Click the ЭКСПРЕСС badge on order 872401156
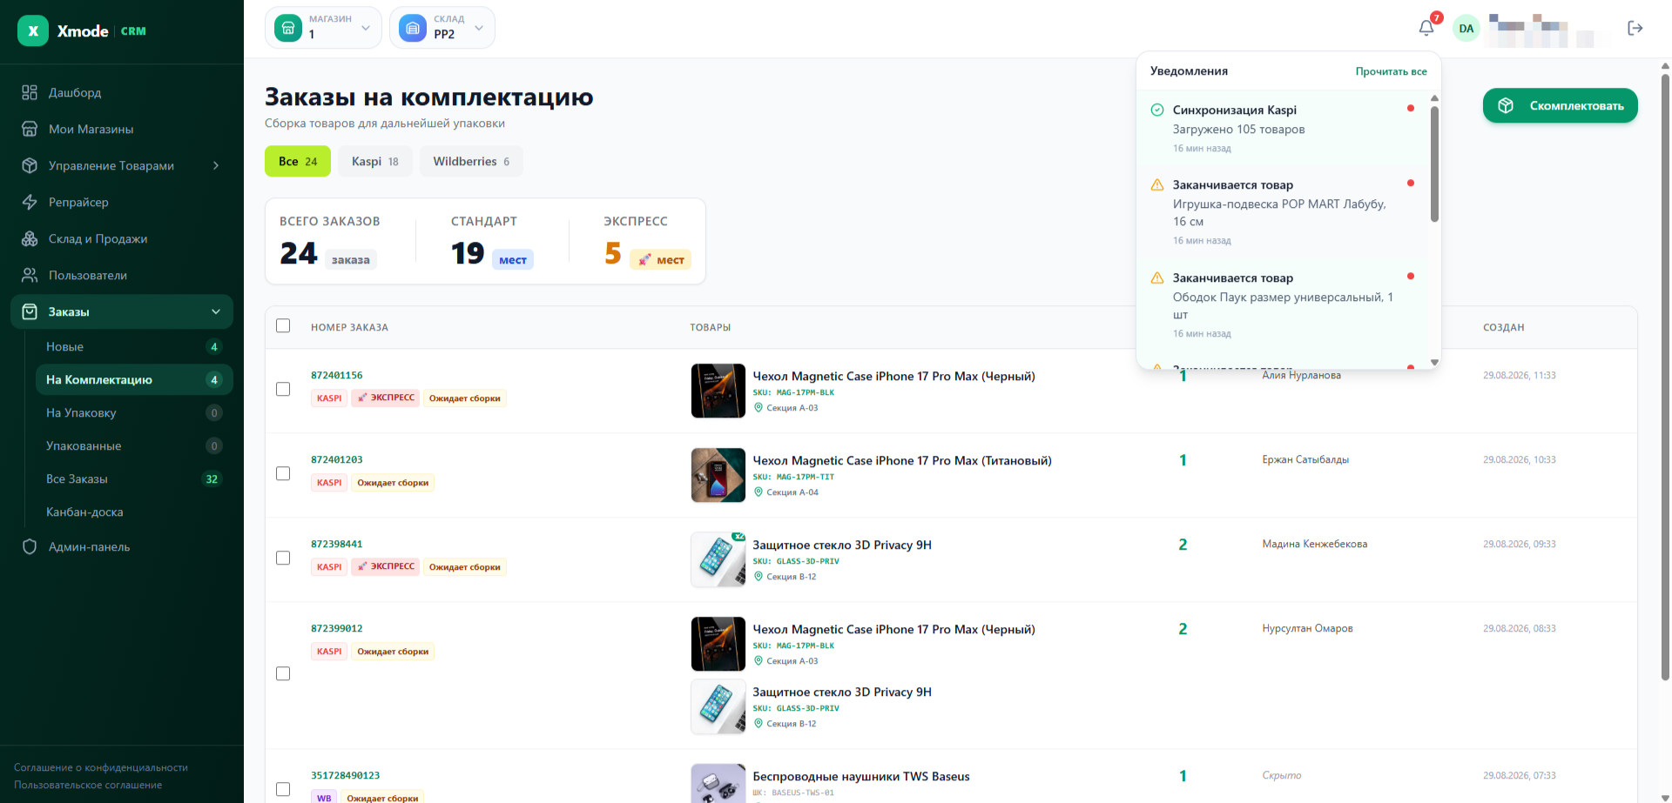The width and height of the screenshot is (1672, 803). coord(386,398)
